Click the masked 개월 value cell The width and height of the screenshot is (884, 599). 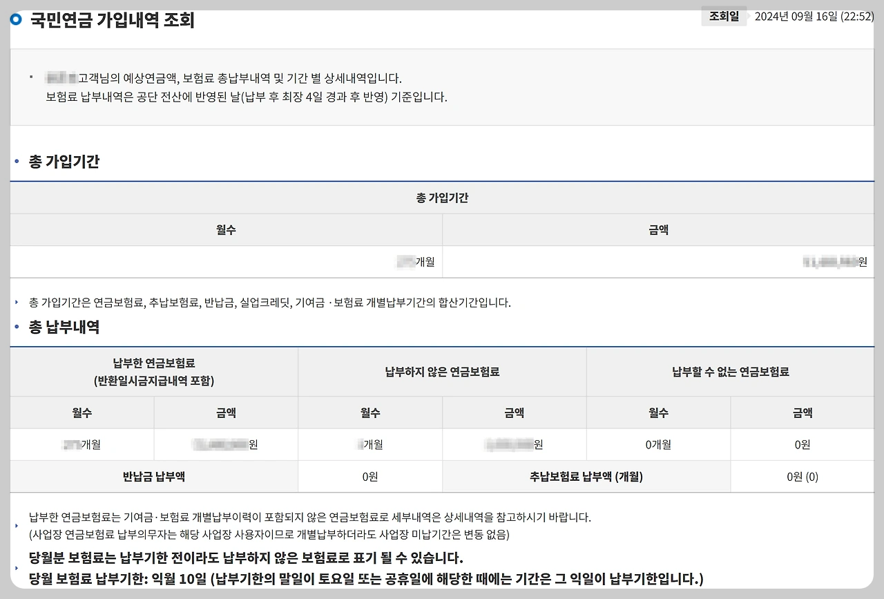[414, 262]
